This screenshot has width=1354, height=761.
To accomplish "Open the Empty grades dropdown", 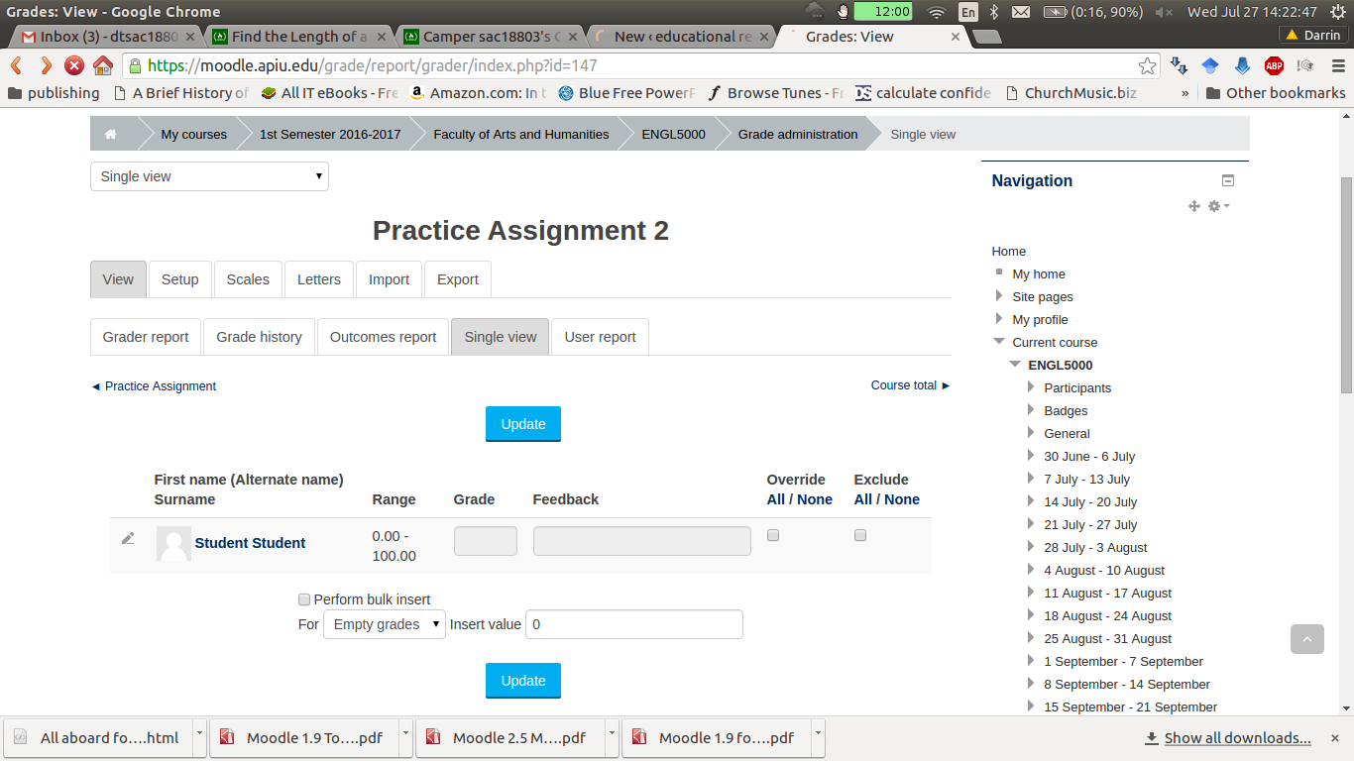I will point(384,624).
